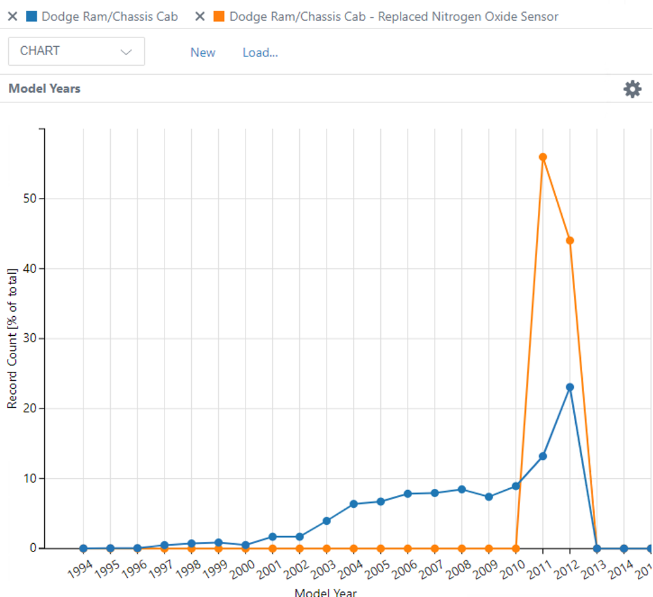Open the CHART type dropdown
Image resolution: width=653 pixels, height=597 pixels.
pos(77,51)
